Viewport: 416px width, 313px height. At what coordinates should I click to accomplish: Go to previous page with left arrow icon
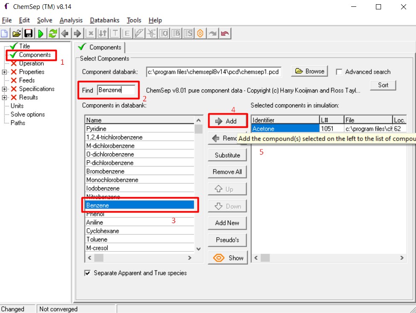point(65,33)
